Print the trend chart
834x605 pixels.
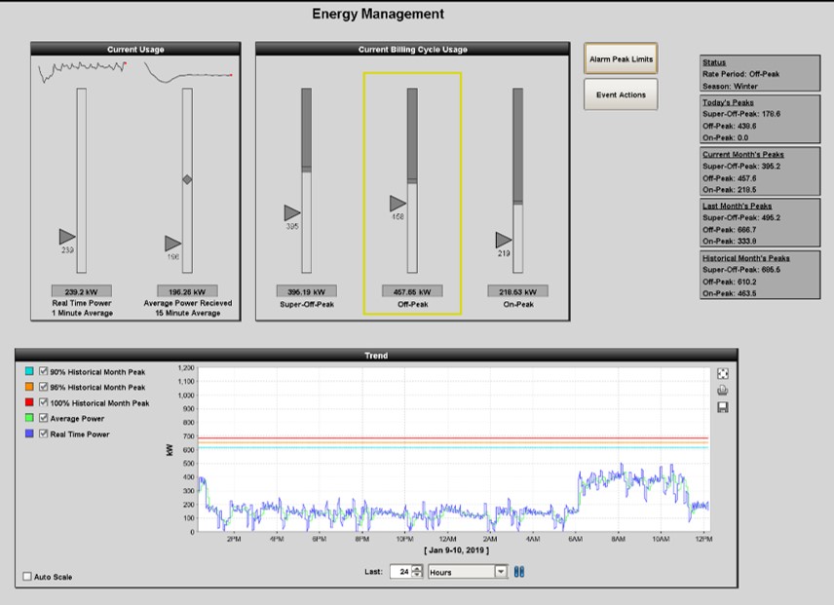coord(722,390)
